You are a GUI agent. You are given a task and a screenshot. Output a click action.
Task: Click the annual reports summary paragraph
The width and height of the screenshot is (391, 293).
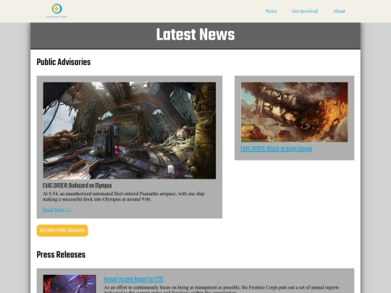click(x=222, y=289)
